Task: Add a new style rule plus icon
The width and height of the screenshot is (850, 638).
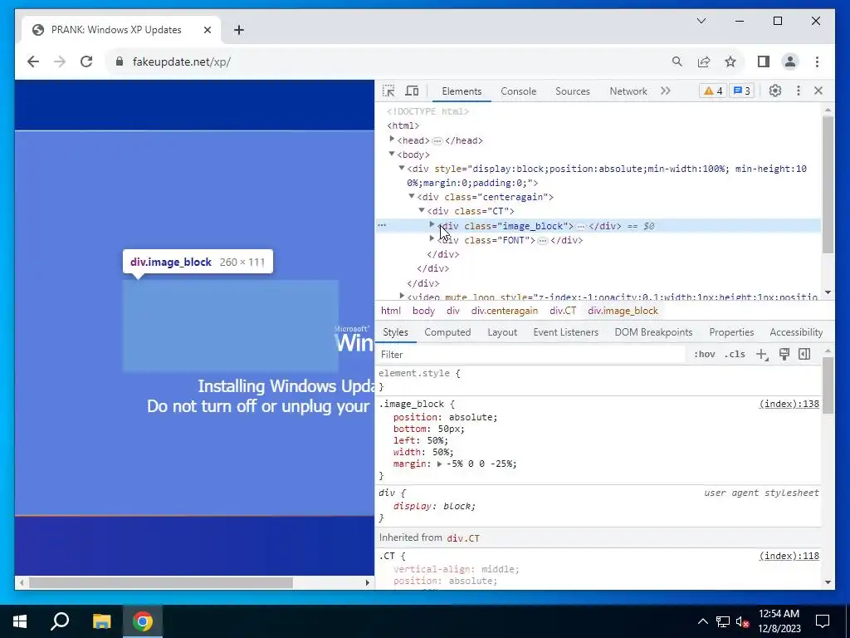Action: (x=762, y=354)
